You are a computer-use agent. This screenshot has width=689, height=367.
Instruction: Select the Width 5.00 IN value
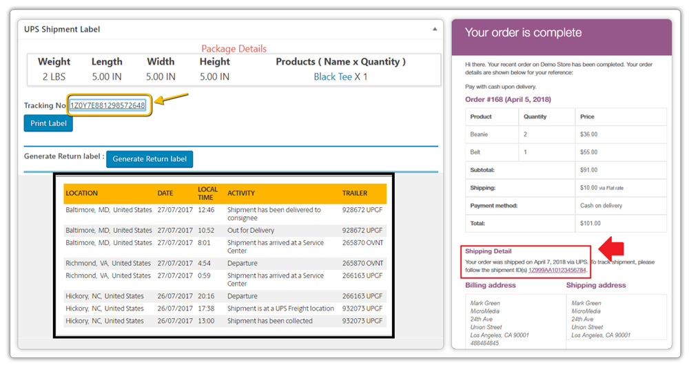161,77
